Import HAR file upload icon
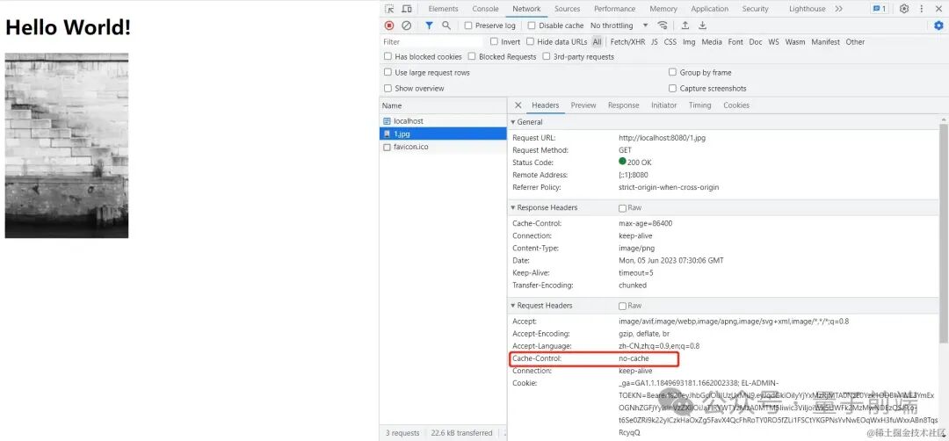The width and height of the screenshot is (949, 441). click(x=685, y=25)
